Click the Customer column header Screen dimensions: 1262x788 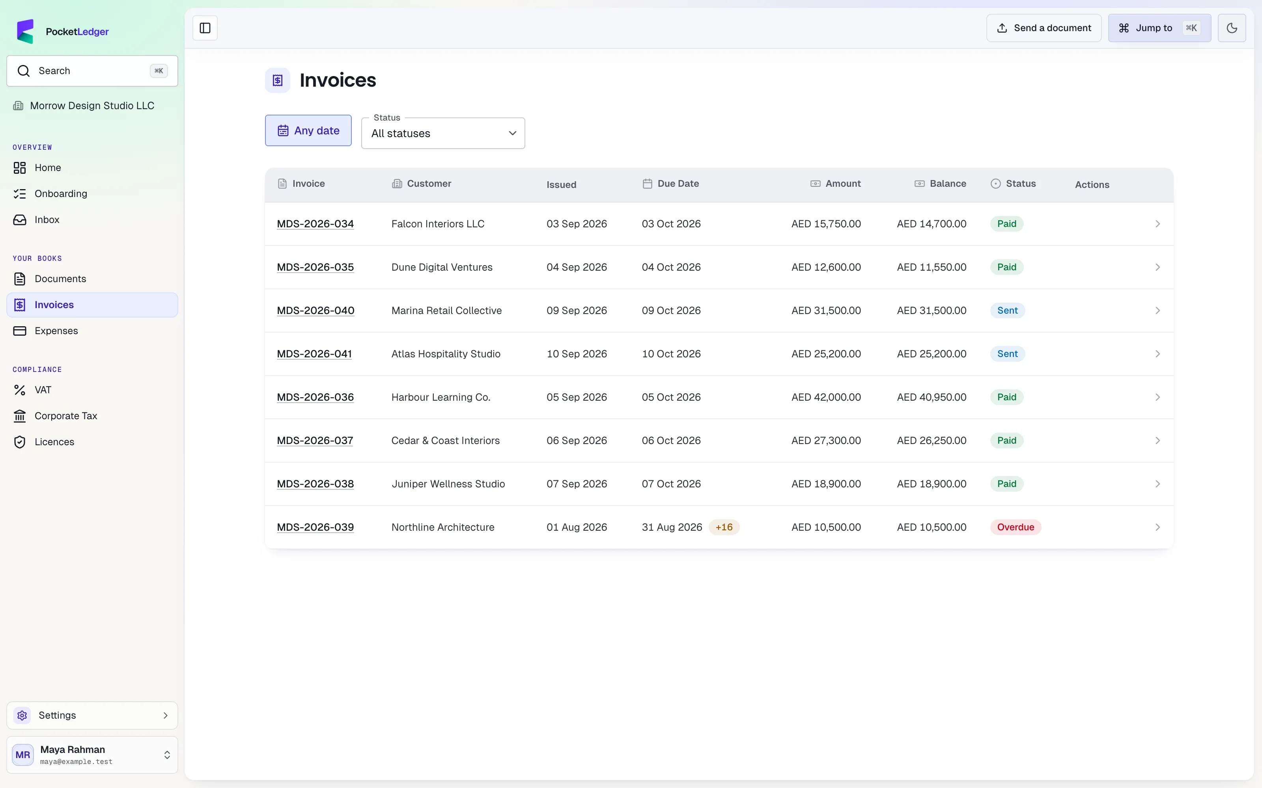421,184
